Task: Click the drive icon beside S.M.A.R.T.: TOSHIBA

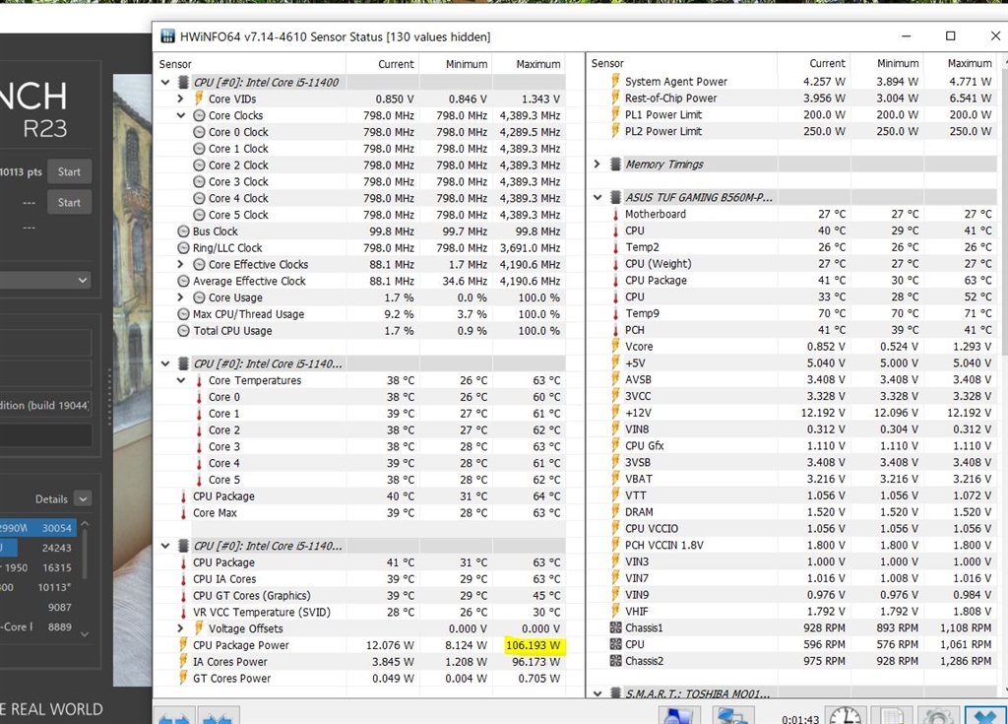Action: (x=615, y=693)
